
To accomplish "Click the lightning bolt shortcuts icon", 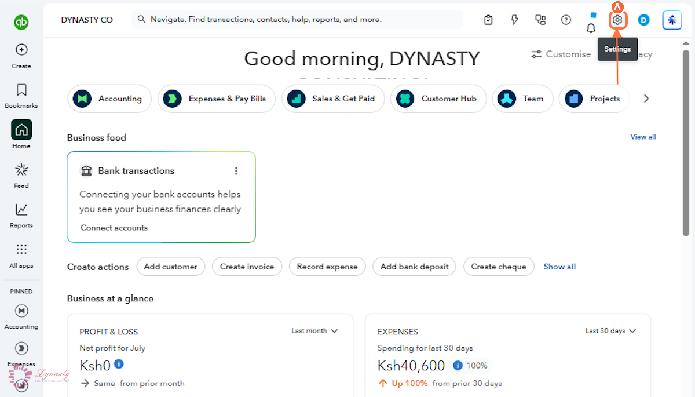I will [514, 20].
